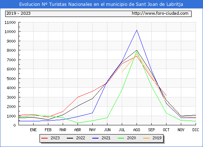The height and width of the screenshot is (147, 203).
Task: Click the JUL month label
Action: 122,130
